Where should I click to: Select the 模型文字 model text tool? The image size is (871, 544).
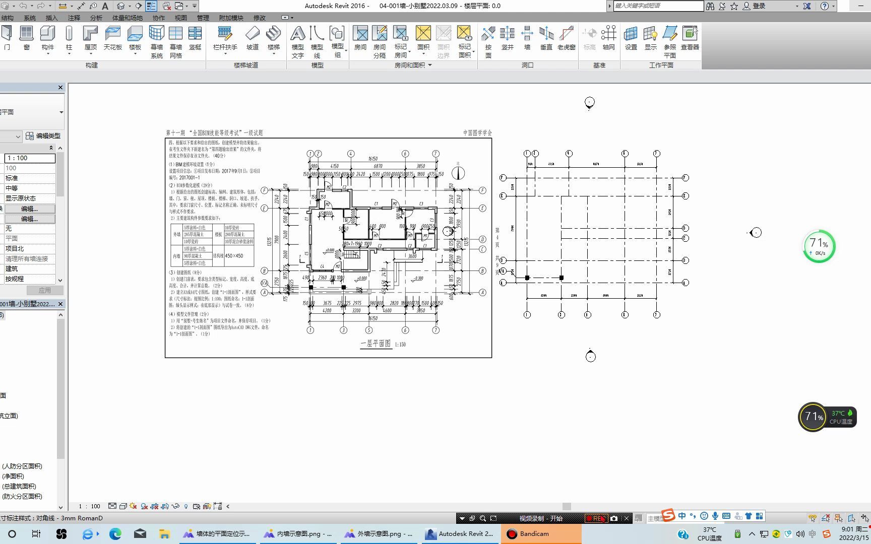pyautogui.click(x=298, y=42)
